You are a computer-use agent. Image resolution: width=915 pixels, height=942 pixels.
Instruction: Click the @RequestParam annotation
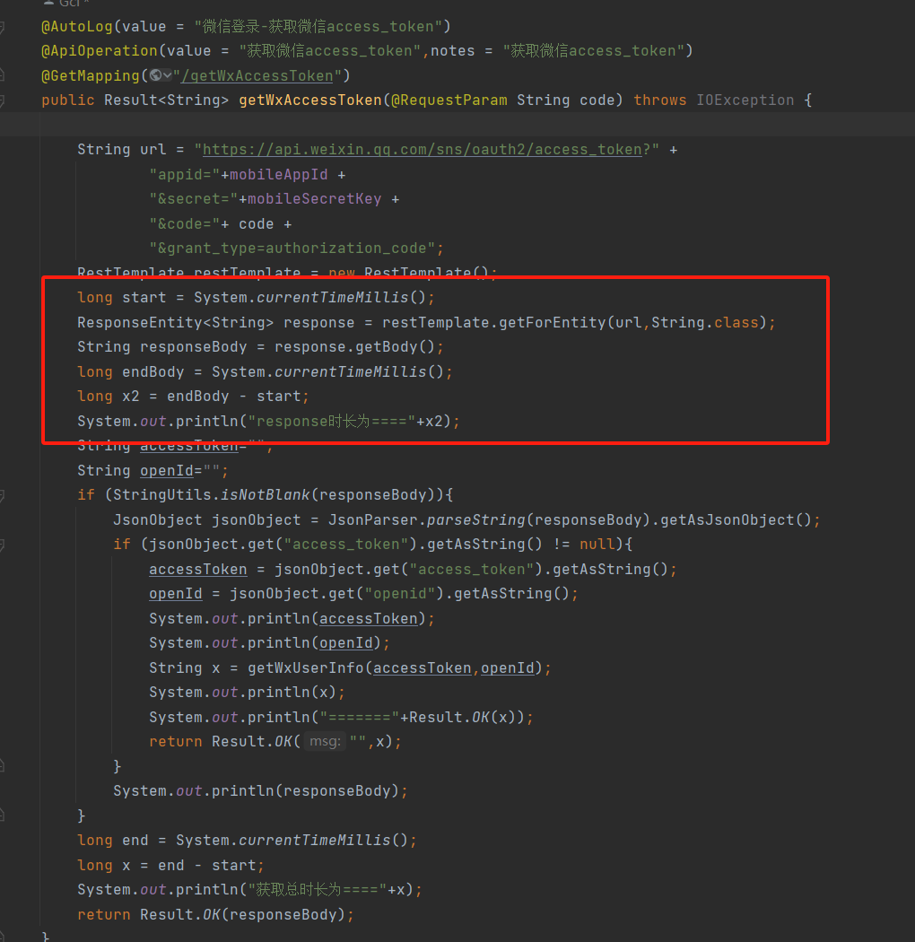coord(449,100)
